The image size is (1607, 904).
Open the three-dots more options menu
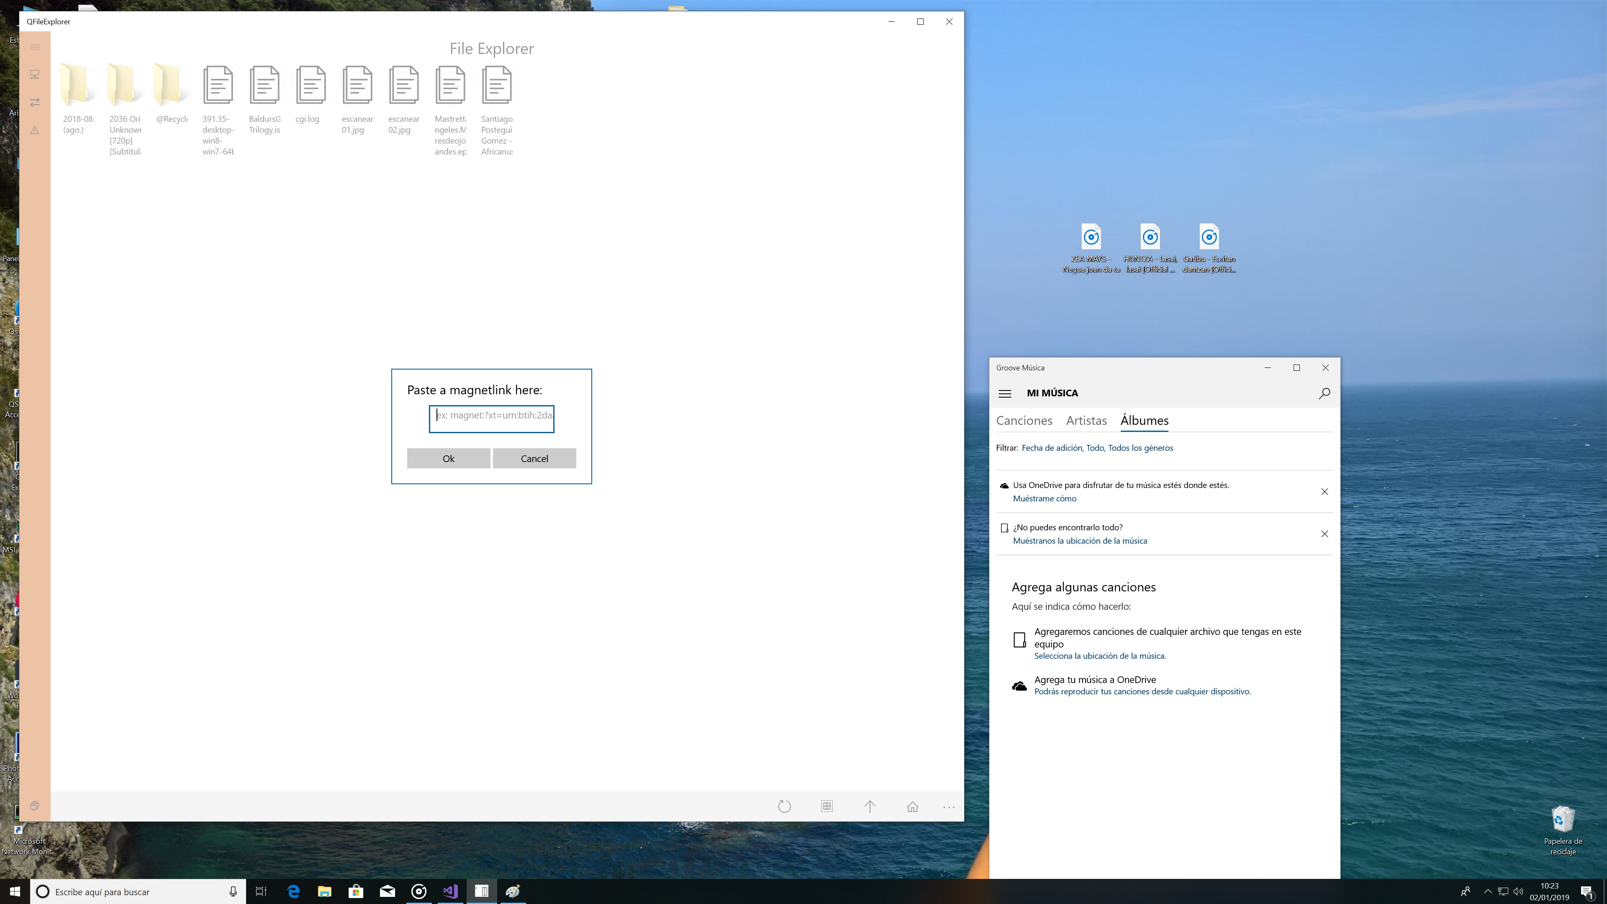(948, 806)
